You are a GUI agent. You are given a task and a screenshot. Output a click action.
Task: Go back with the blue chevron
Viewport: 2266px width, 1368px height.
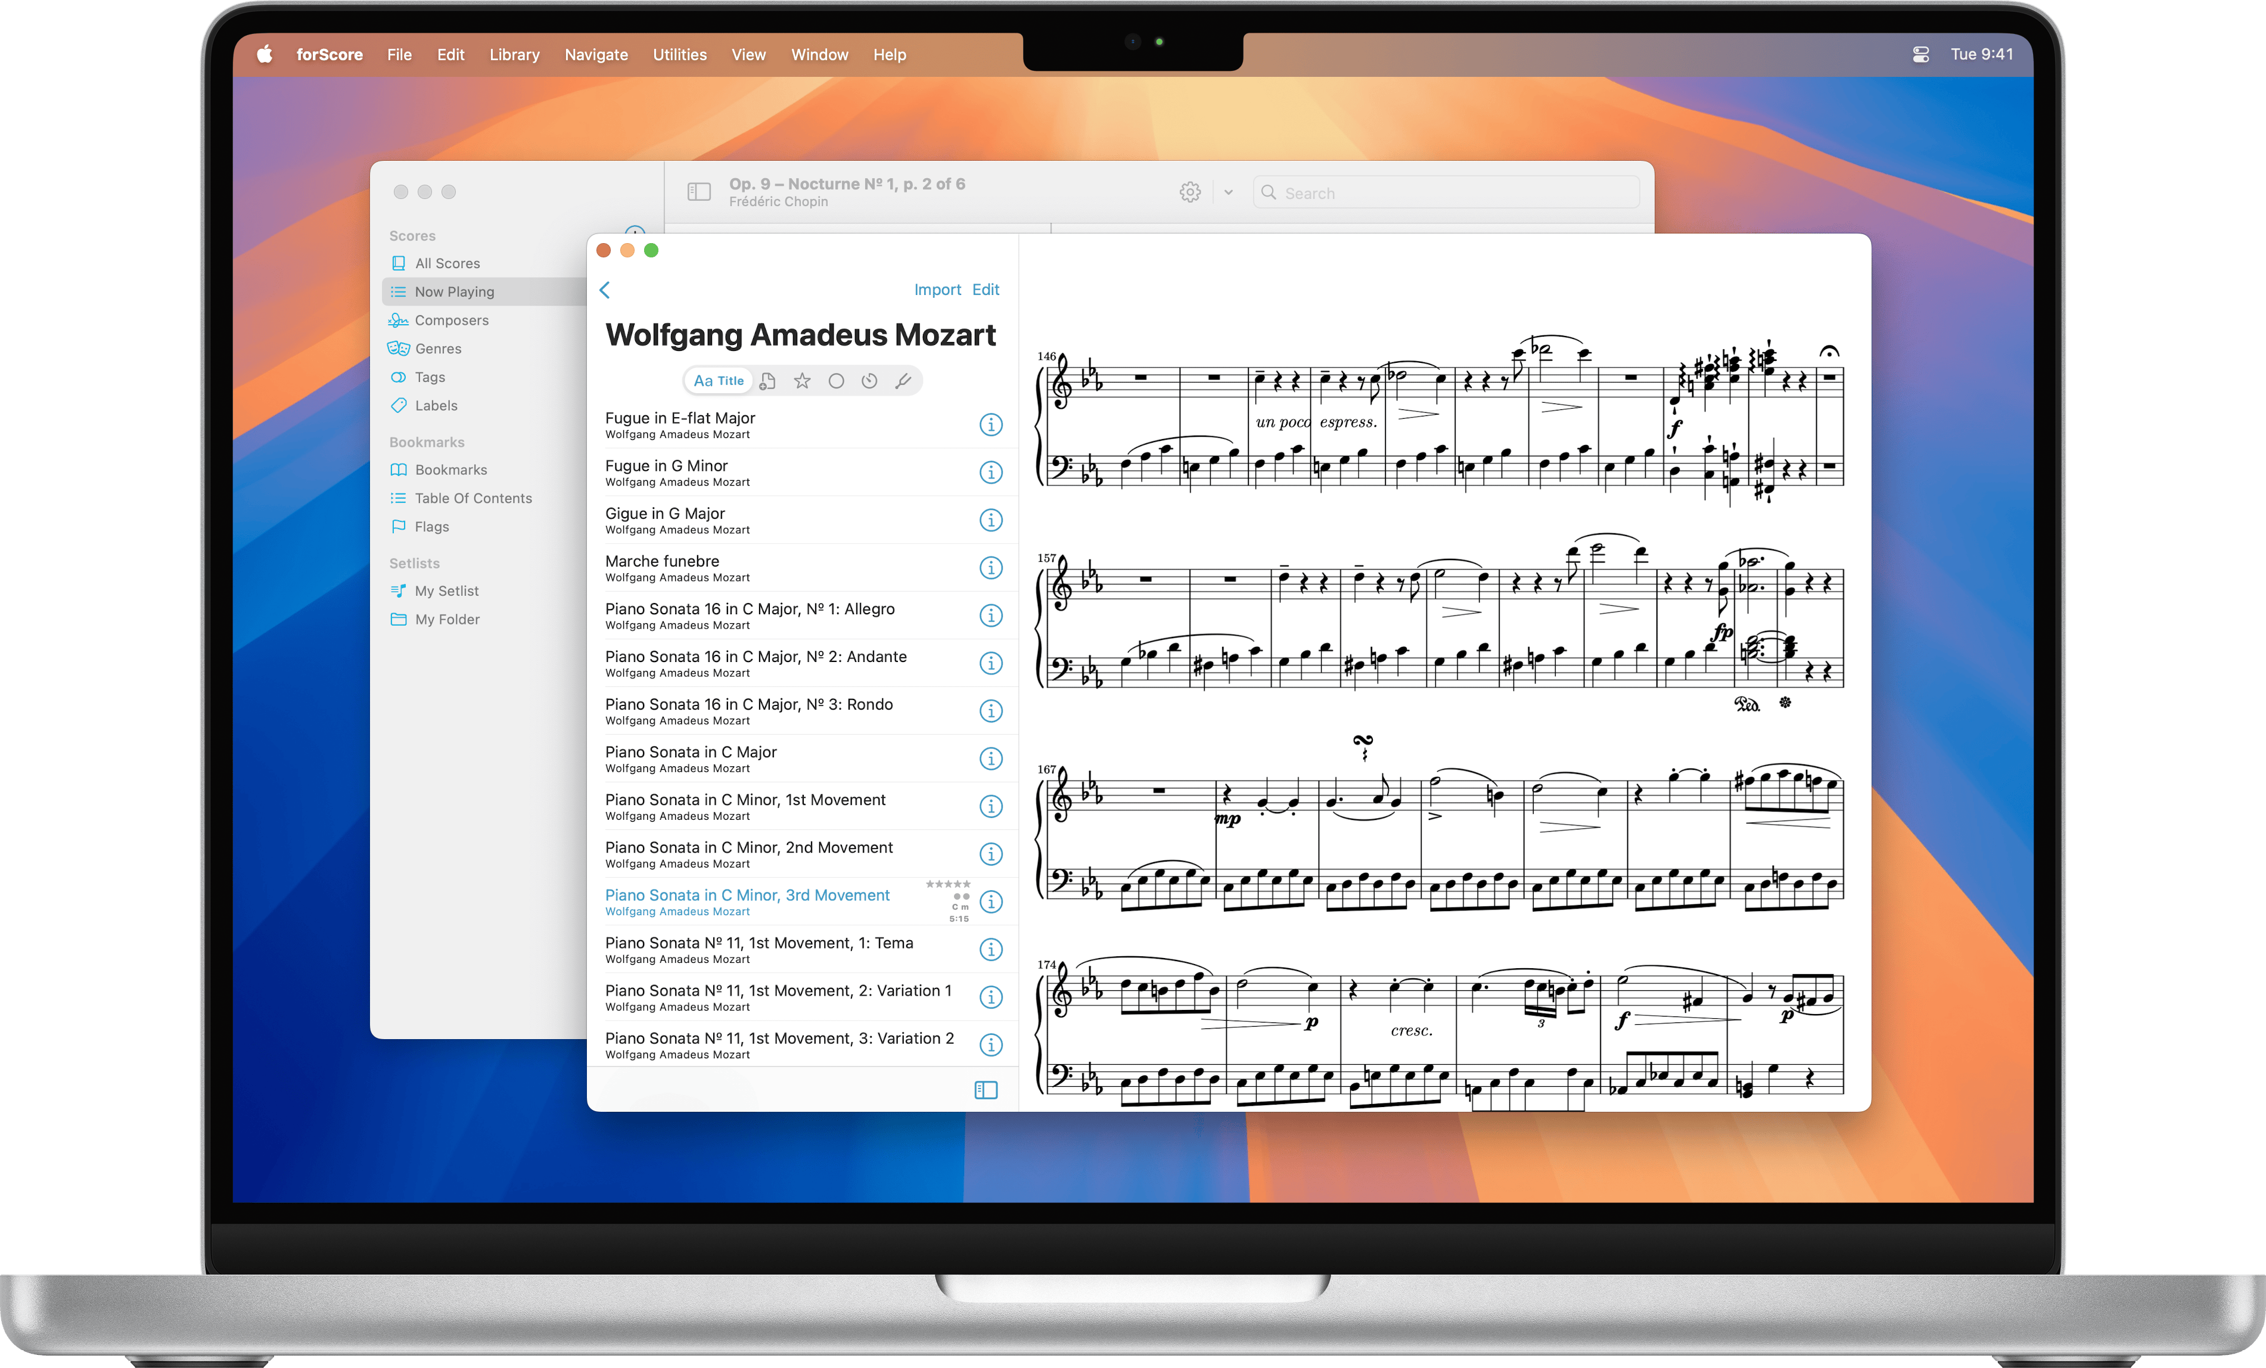tap(605, 291)
